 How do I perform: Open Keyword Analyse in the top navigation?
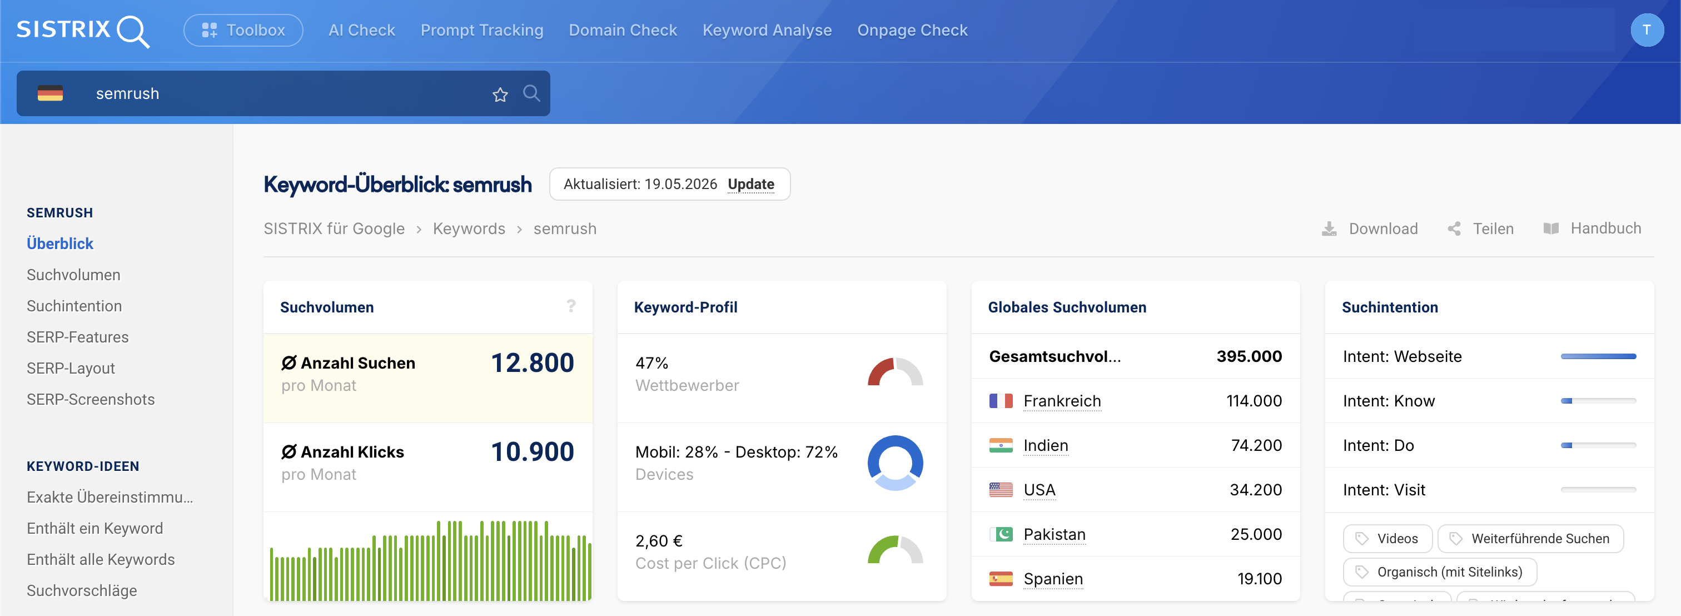pyautogui.click(x=767, y=30)
